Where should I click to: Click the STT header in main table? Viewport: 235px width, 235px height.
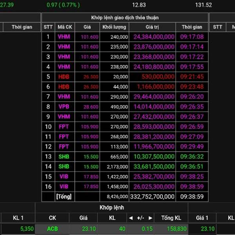pos(48,27)
